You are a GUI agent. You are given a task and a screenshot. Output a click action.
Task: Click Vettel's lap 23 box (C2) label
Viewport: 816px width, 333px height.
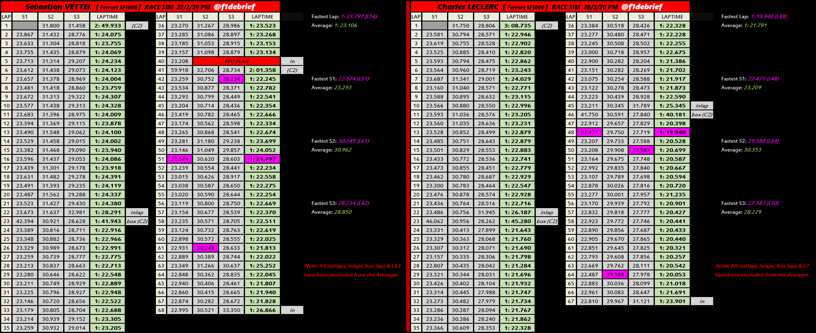click(x=137, y=221)
